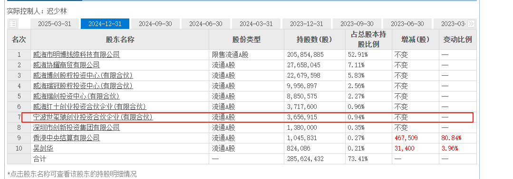Open 宁波世玺驰创业投资合伙企业 link
Image resolution: width=513 pixels, height=179 pixels.
93,117
